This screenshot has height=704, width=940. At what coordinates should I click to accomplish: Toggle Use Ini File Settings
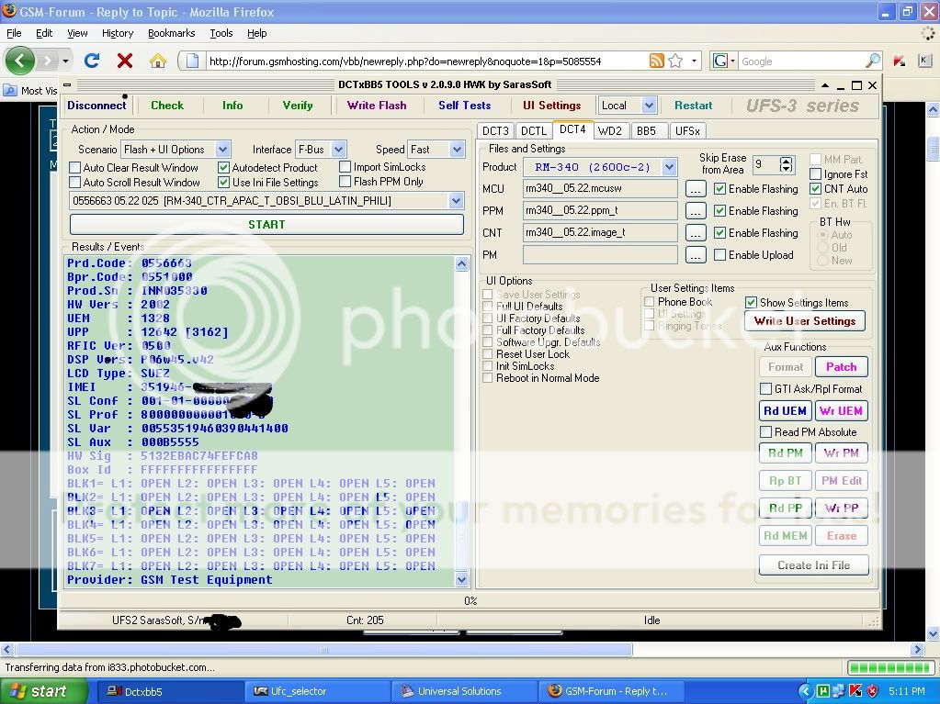pyautogui.click(x=223, y=182)
